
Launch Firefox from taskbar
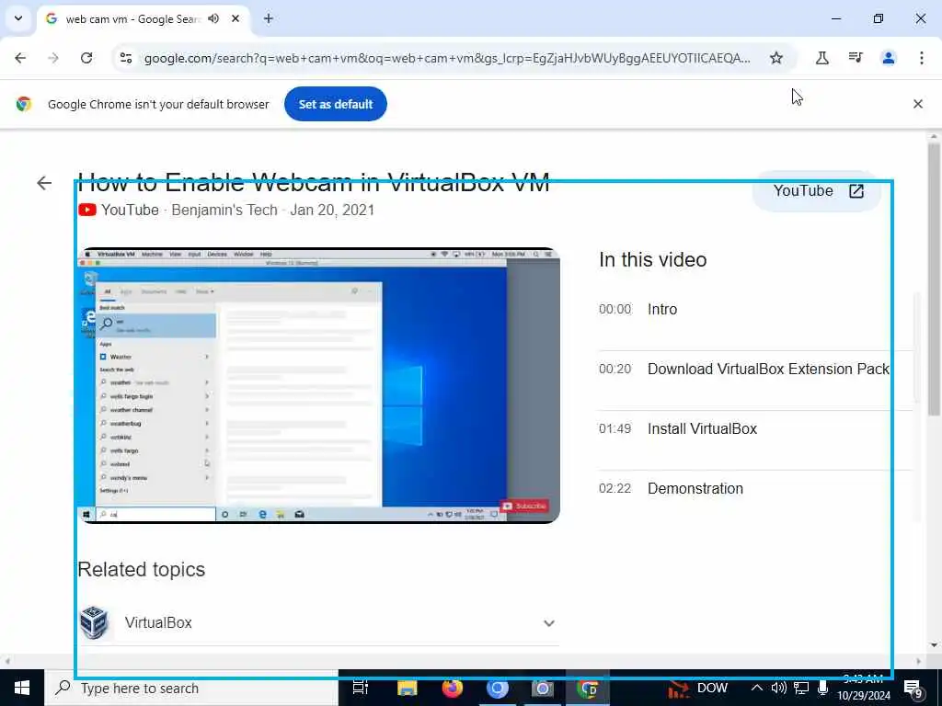(453, 688)
